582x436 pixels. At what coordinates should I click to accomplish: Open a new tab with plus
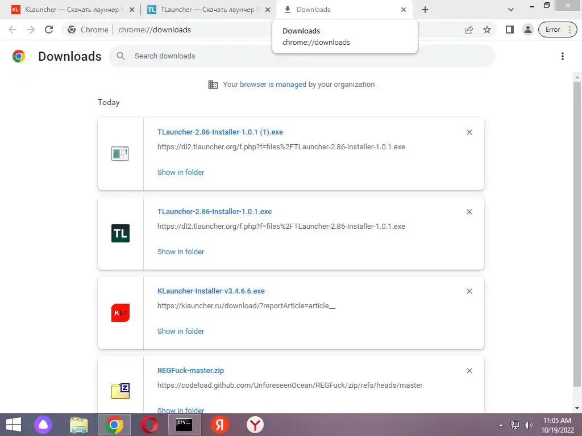click(x=425, y=10)
